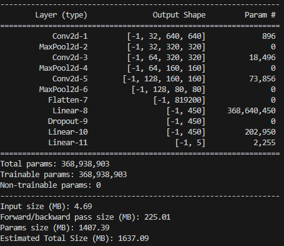Click the 'Input size (MB): 4.69' line
The width and height of the screenshot is (284, 246).
pyautogui.click(x=46, y=207)
